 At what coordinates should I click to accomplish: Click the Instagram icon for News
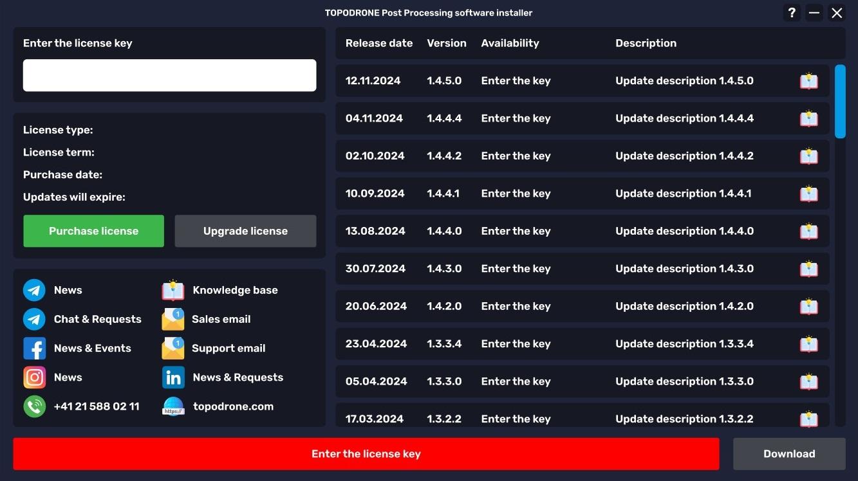(x=34, y=377)
